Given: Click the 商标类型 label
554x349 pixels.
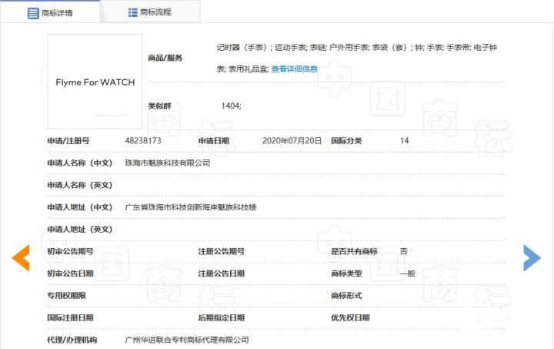Looking at the screenshot, I should point(346,273).
